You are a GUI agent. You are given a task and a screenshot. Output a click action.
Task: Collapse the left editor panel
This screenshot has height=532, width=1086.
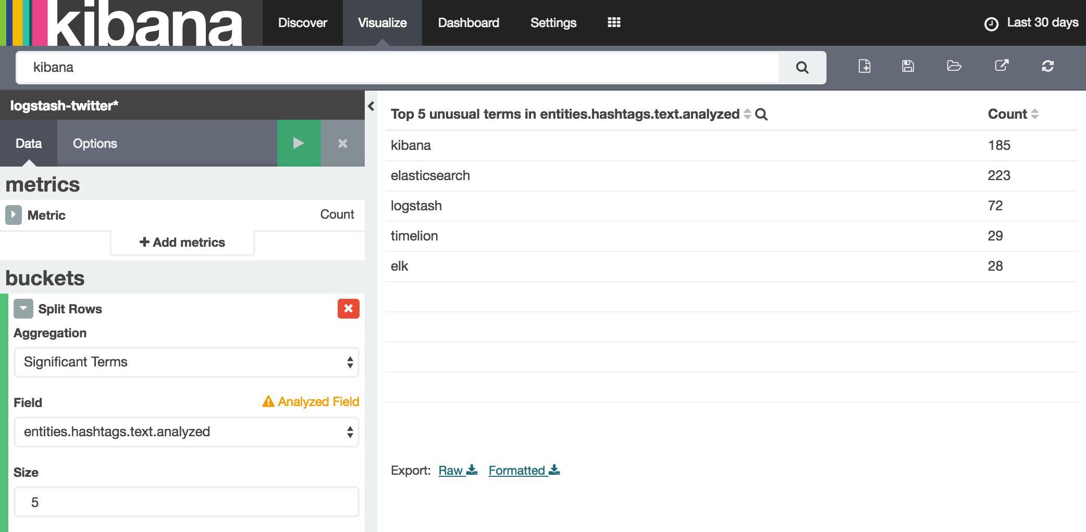coord(370,106)
